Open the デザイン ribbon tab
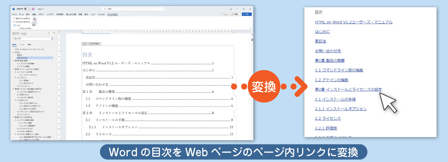The height and width of the screenshot is (162, 448). pos(41,14)
